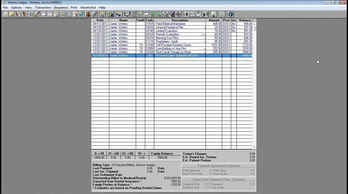Click the ledger scroll up arrow
This screenshot has height=194, width=348.
point(254,24)
